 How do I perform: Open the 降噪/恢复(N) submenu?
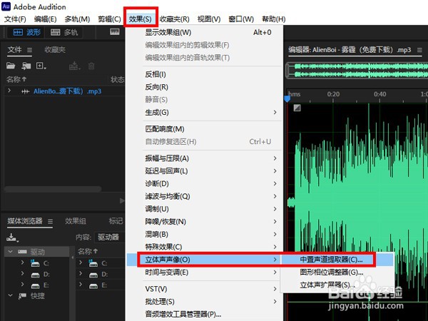[204, 222]
